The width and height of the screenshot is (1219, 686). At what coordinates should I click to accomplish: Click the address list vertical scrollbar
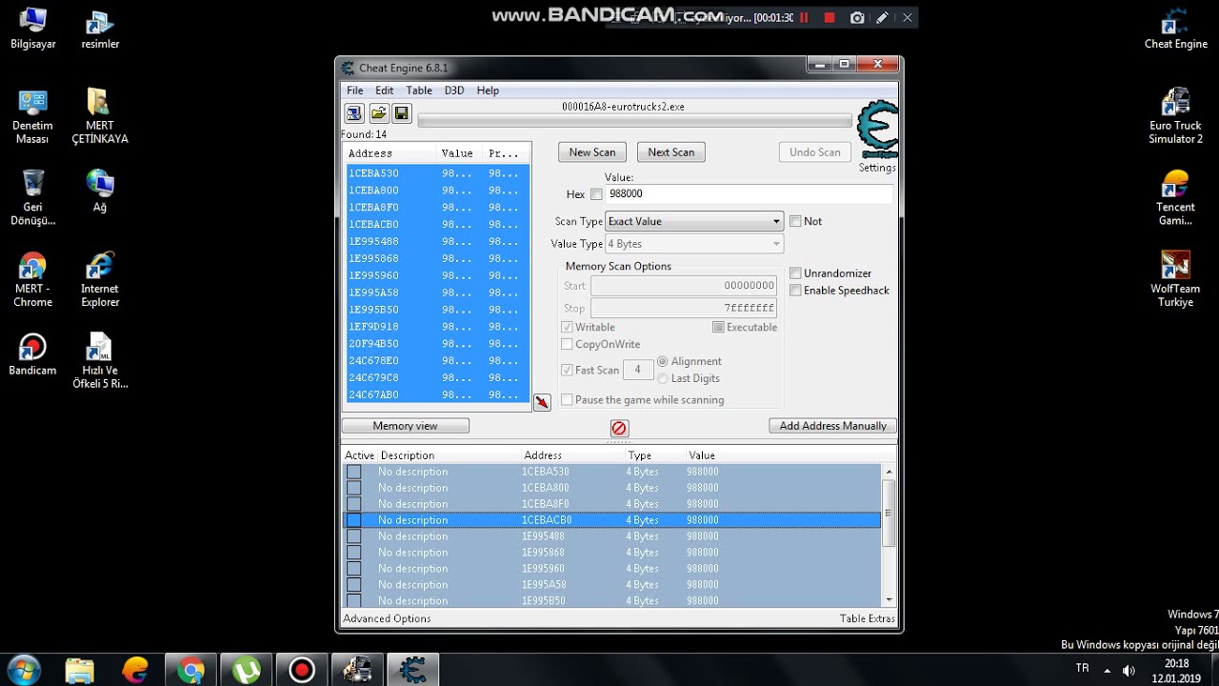tap(889, 512)
